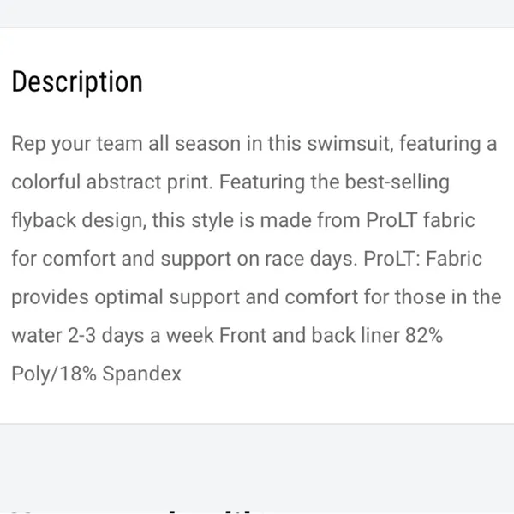Image resolution: width=514 pixels, height=514 pixels.
Task: Click 'ProLT fabric' at end of third line
Action: pyautogui.click(x=421, y=220)
